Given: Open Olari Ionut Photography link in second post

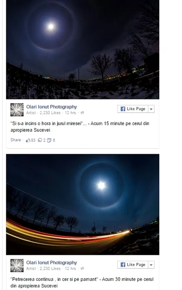Looking at the screenshot, I should click(x=51, y=263).
